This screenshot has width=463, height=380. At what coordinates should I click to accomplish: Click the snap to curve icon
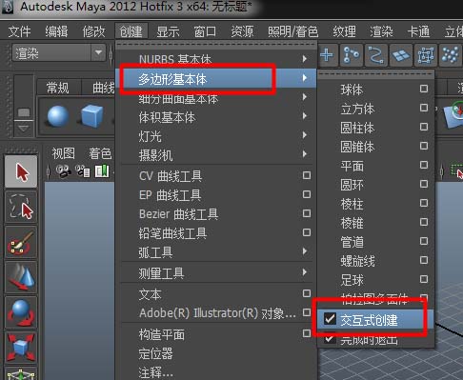[352, 55]
